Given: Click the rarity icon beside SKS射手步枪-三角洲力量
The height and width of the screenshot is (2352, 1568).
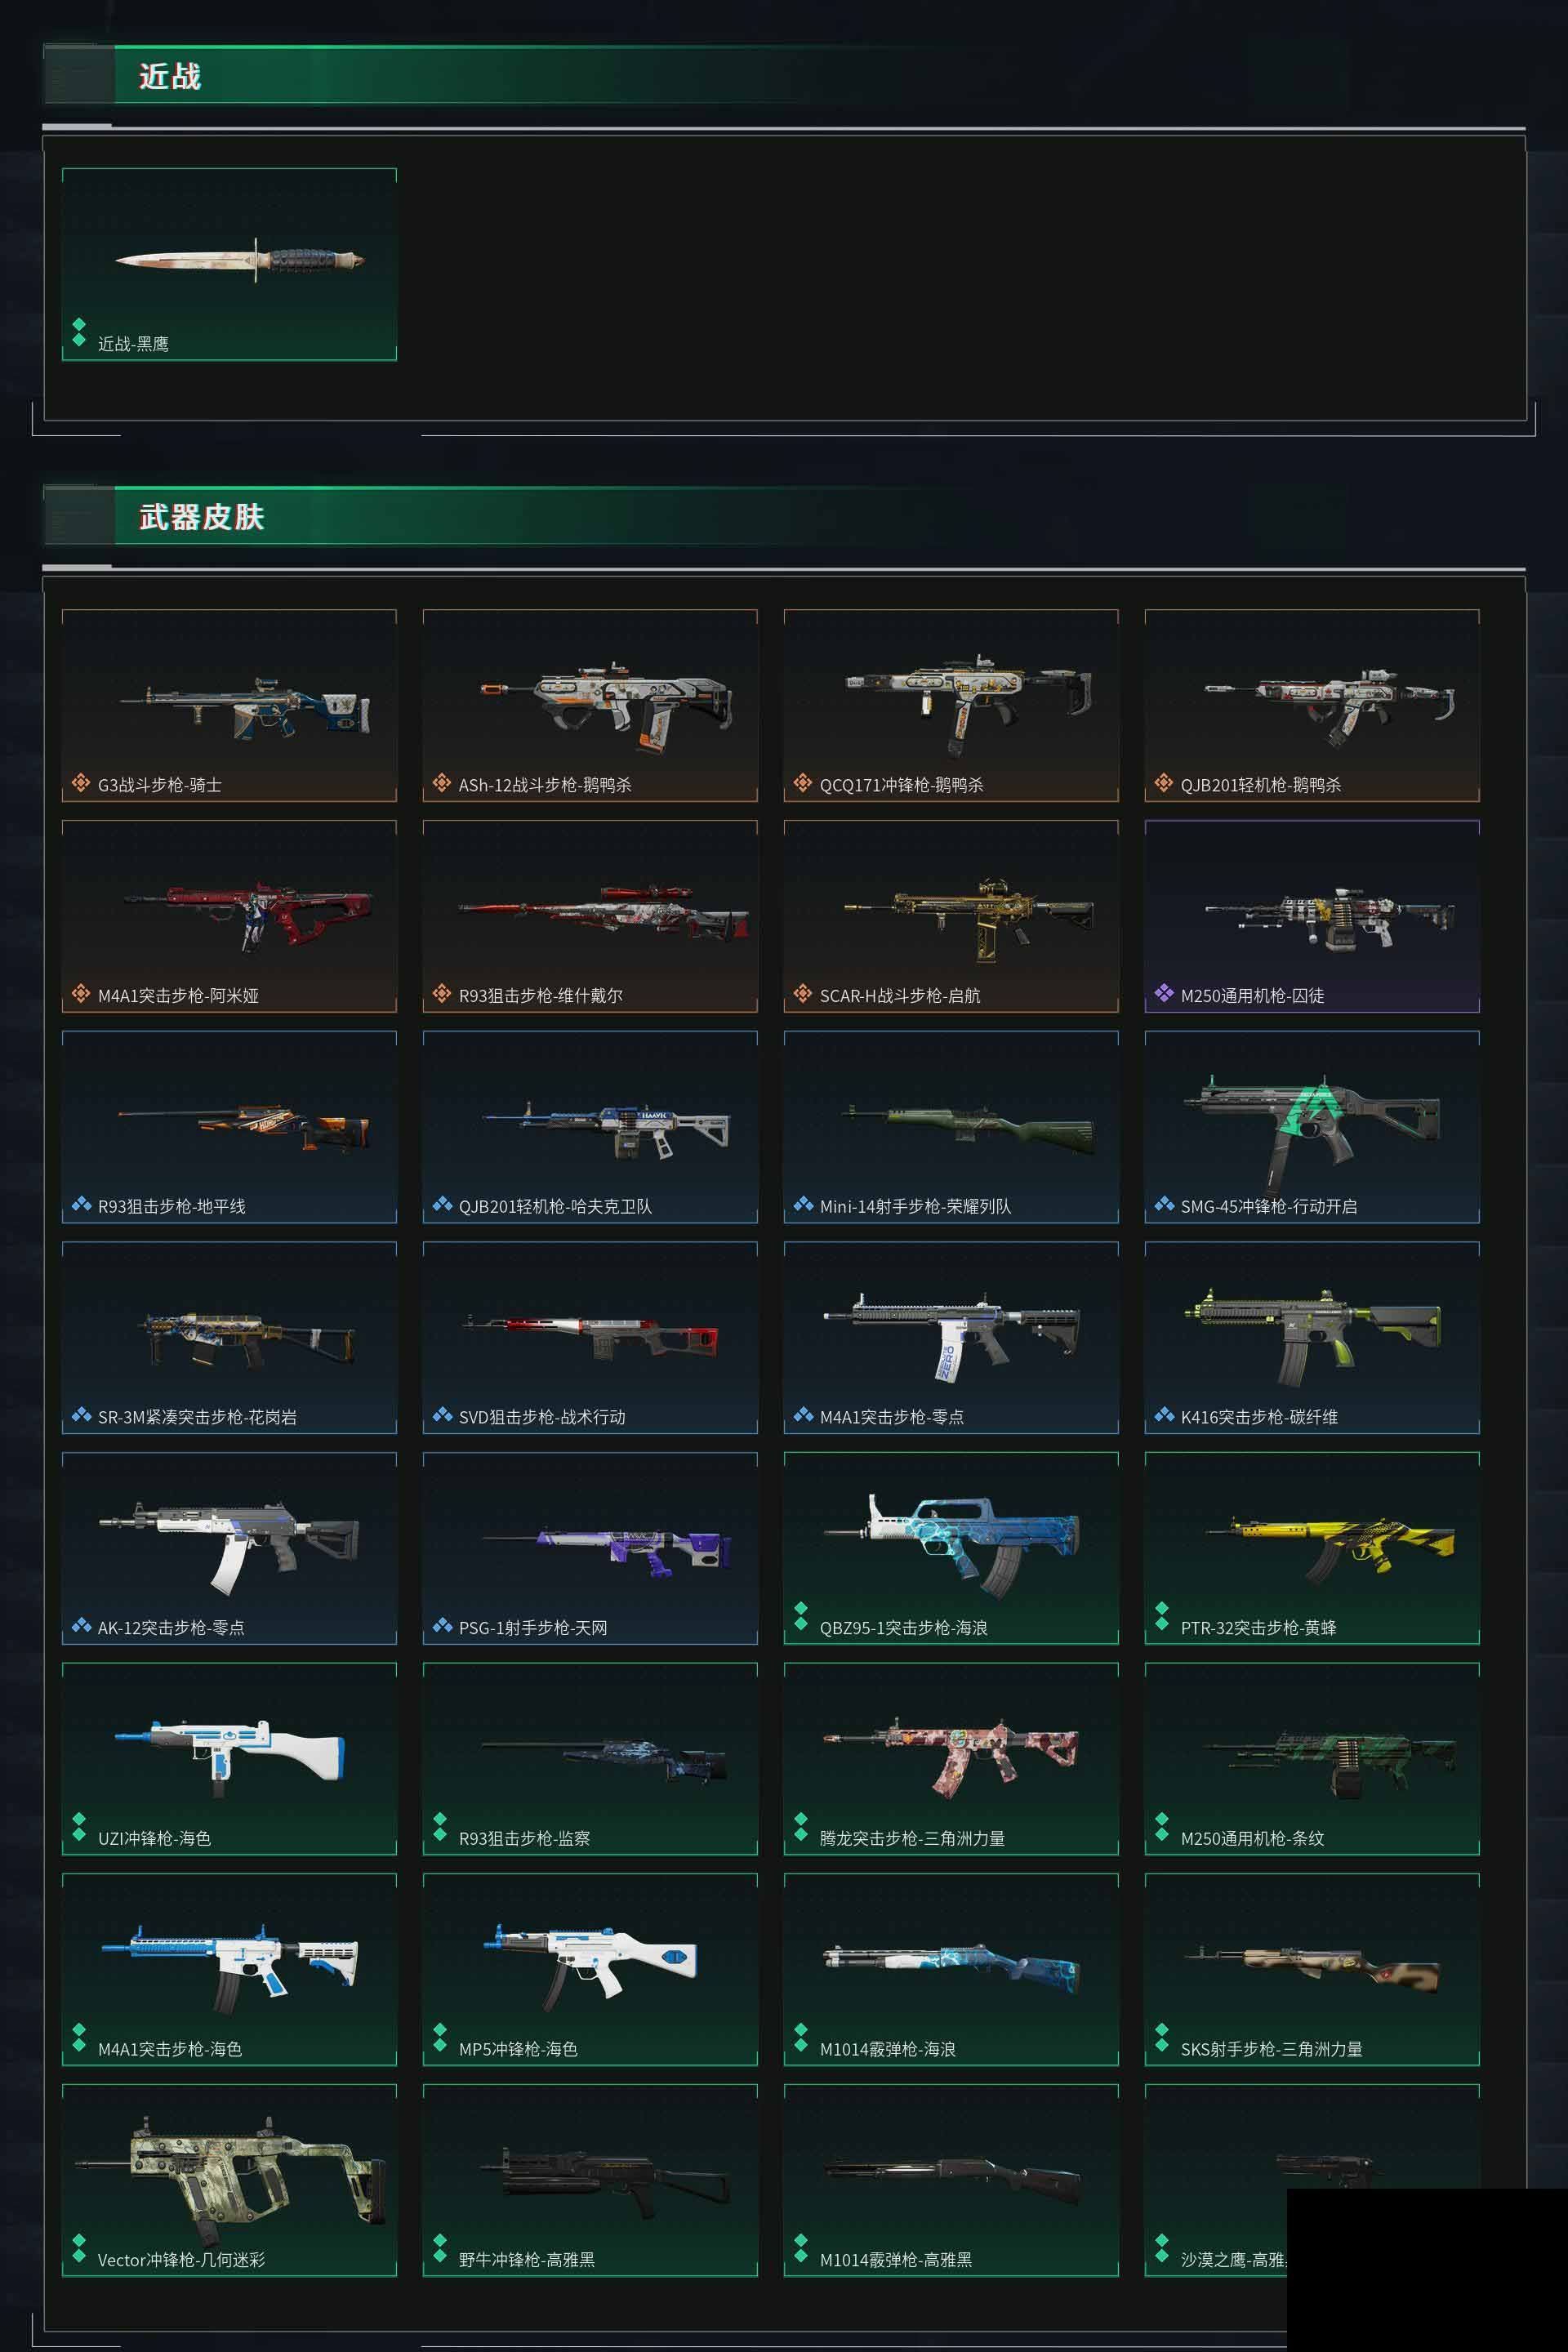Looking at the screenshot, I should click(x=1161, y=2038).
